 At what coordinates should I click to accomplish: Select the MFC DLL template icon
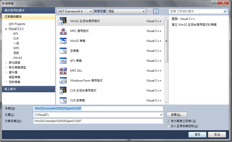63,71
